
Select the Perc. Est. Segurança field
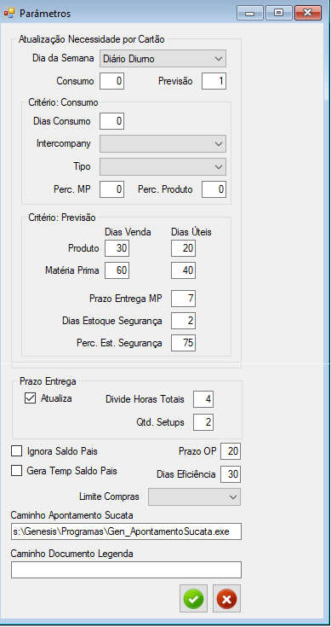184,343
